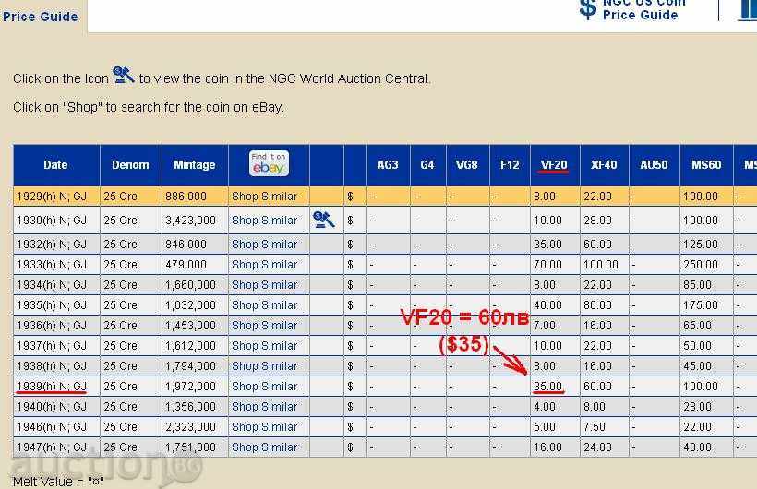Select the 1939(h) N; GJ date cell
757x489 pixels.
coord(52,387)
